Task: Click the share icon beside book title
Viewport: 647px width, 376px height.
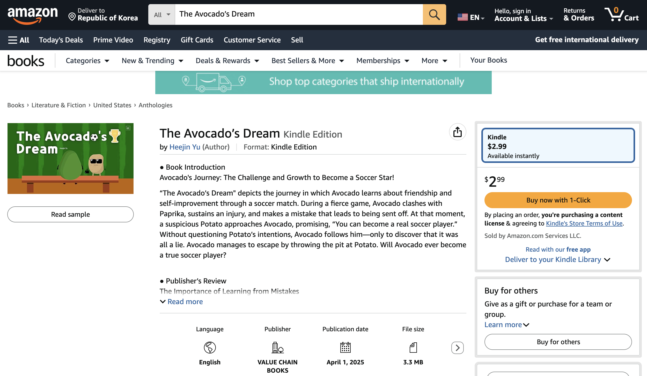Action: point(457,132)
